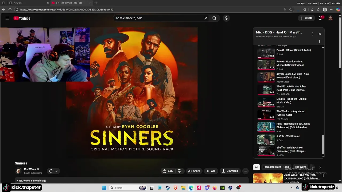This screenshot has width=342, height=192.
Task: Open more actions menu beside Download
Action: pyautogui.click(x=245, y=171)
